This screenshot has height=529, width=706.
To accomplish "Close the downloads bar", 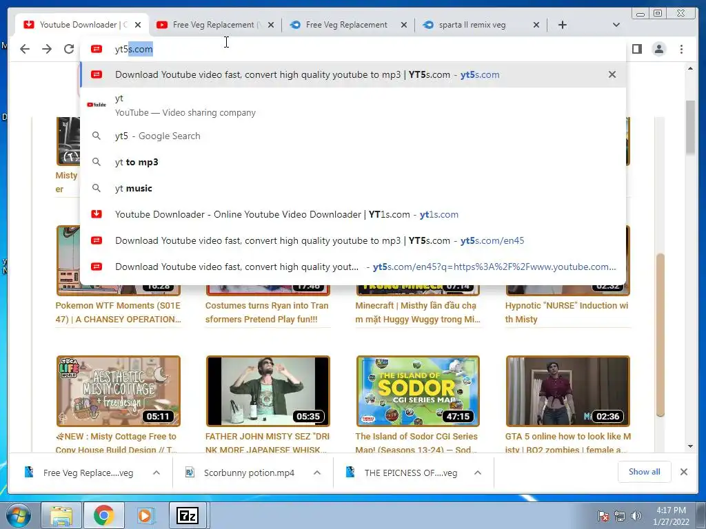I will (684, 472).
